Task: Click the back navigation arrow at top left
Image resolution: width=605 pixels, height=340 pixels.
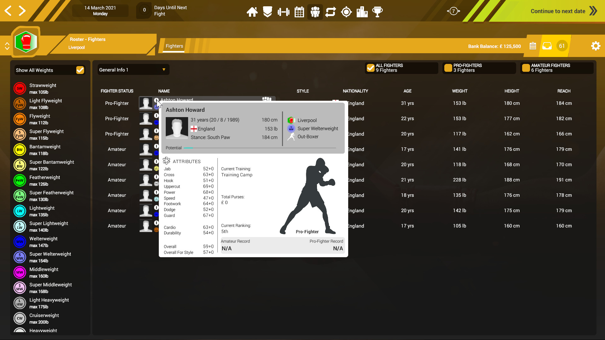Action: click(x=8, y=10)
